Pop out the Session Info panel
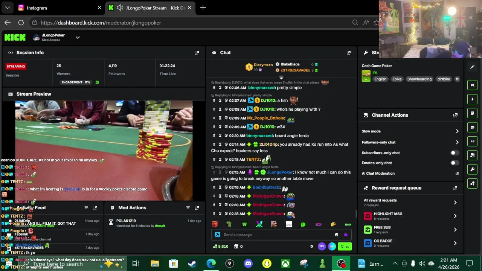This screenshot has width=482, height=271. (197, 53)
